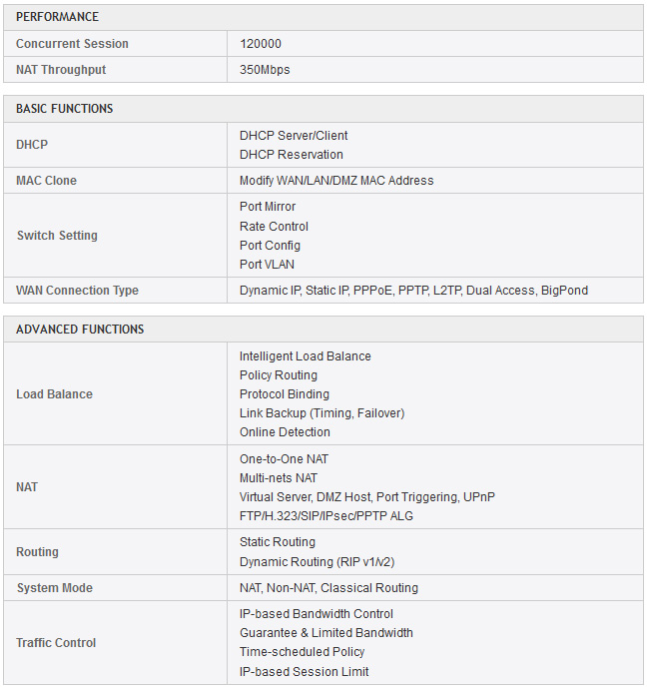This screenshot has width=653, height=687.
Task: Select the IP-based Session Limit entry
Action: coord(305,672)
